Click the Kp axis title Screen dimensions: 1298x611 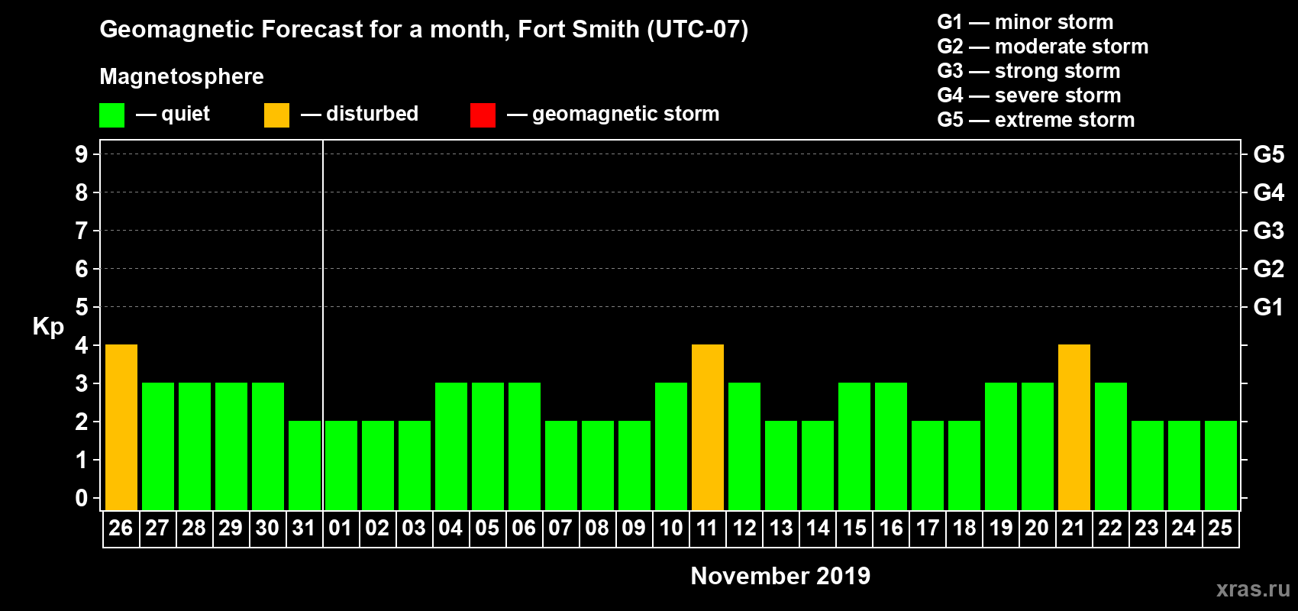48,327
